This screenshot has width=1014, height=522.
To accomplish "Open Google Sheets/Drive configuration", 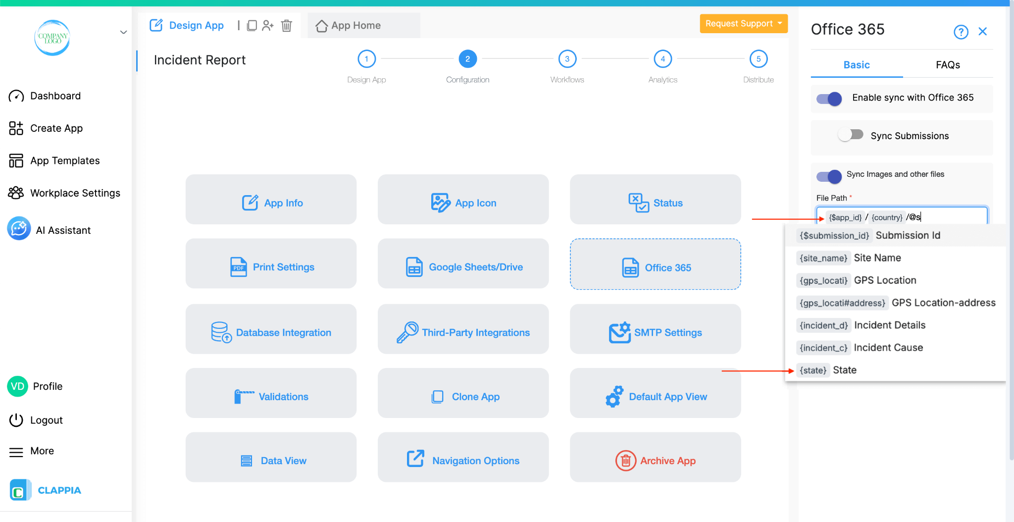I will pos(463,266).
